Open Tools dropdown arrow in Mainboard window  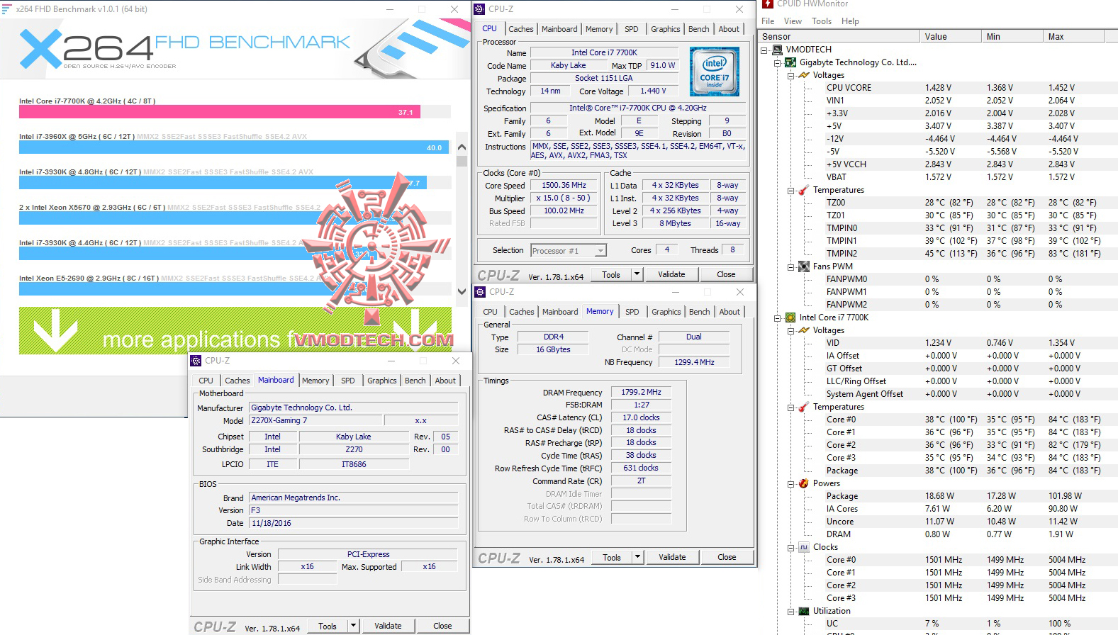click(353, 626)
